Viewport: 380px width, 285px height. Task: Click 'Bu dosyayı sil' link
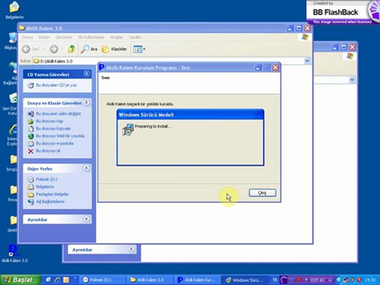click(48, 151)
